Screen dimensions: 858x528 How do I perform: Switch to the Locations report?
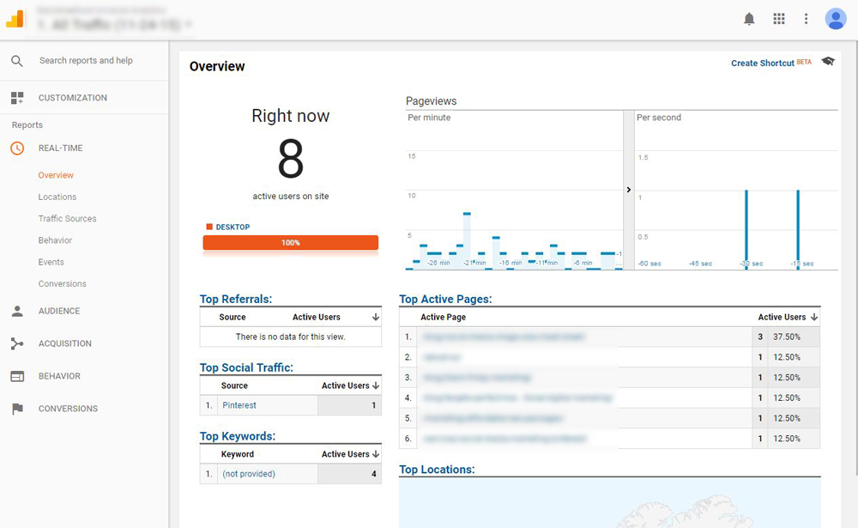(x=56, y=197)
